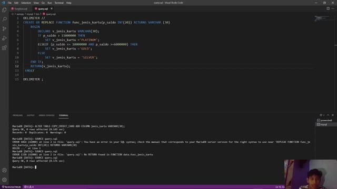Image resolution: width=337 pixels, height=189 pixels.
Task: Select the powershell terminal instance
Action: (x=326, y=120)
